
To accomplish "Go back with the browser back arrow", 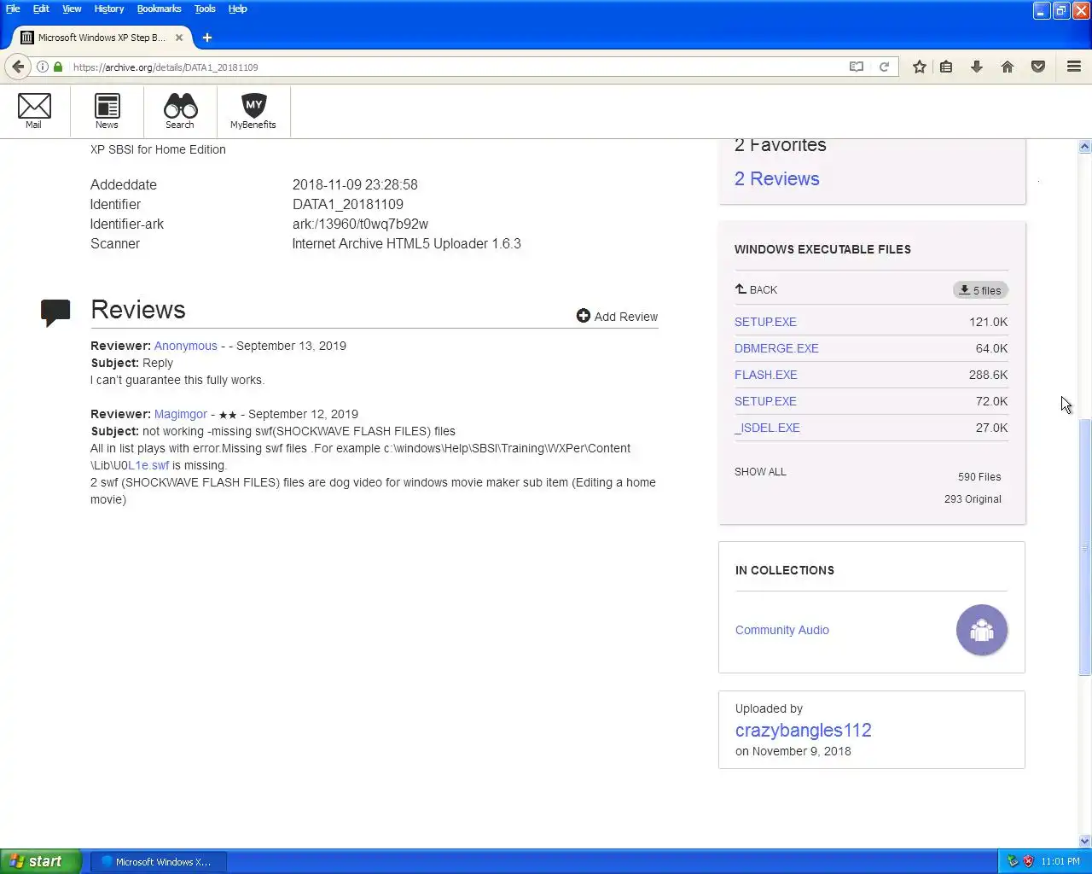I will point(18,67).
